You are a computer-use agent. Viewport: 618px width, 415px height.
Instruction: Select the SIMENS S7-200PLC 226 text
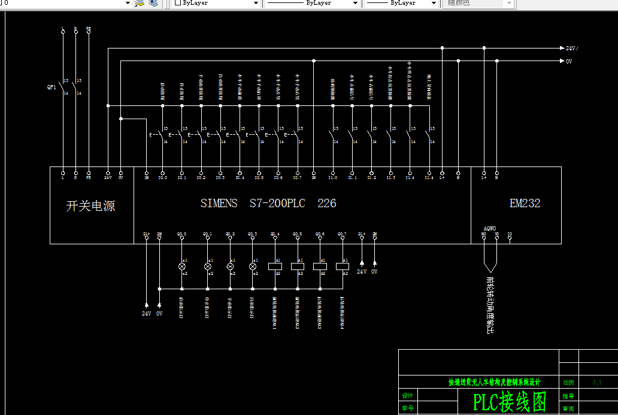(x=268, y=204)
